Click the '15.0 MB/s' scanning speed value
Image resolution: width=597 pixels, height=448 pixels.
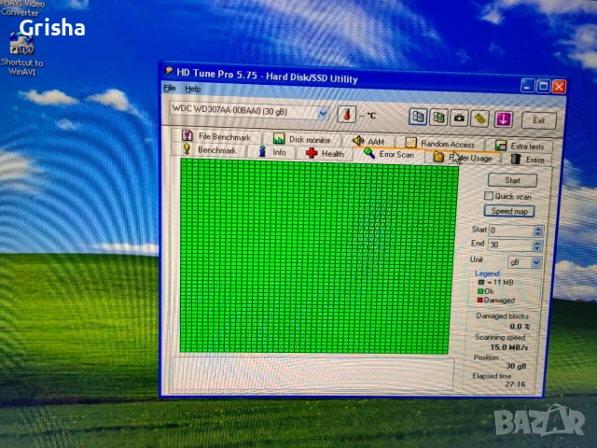509,347
